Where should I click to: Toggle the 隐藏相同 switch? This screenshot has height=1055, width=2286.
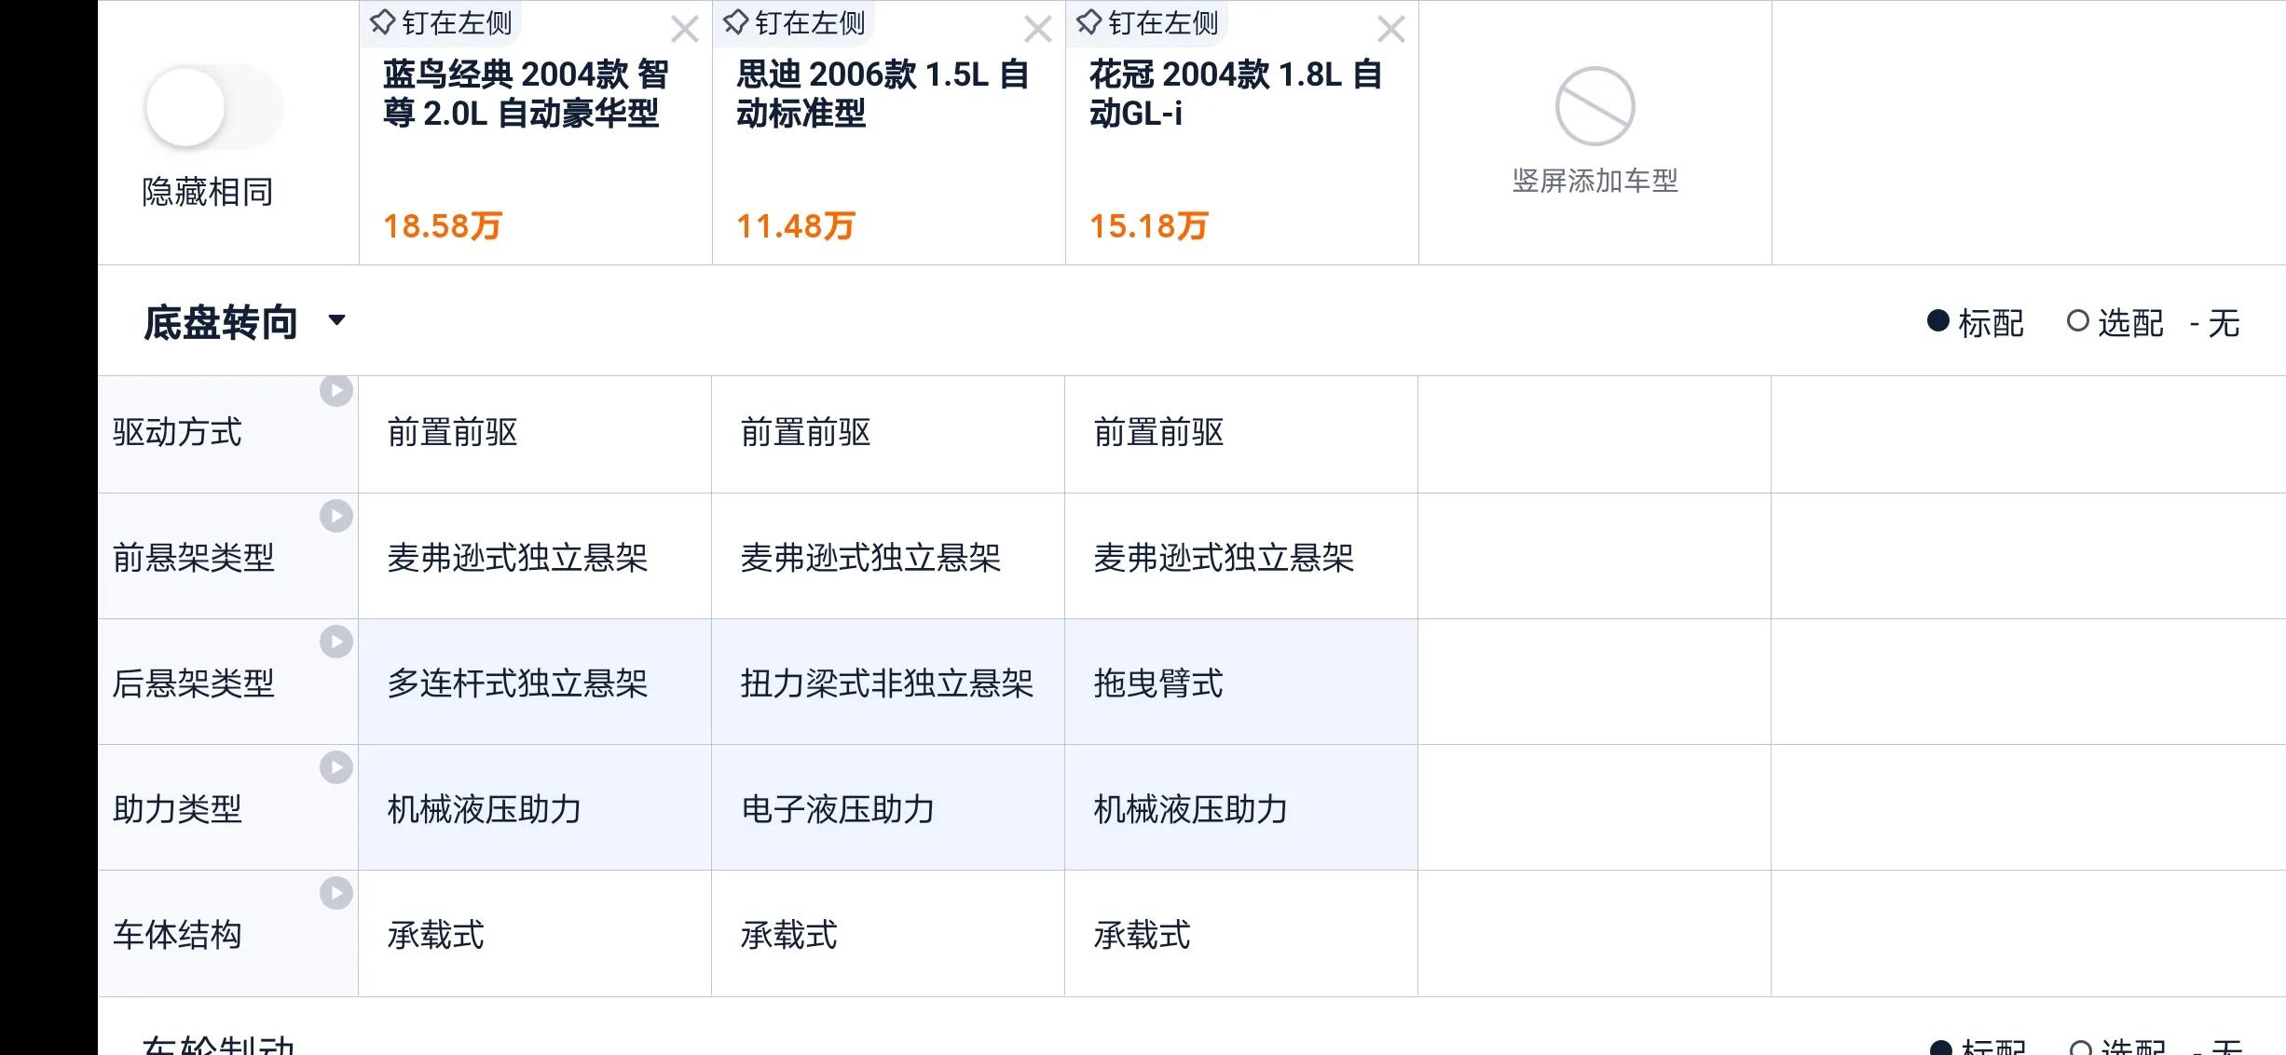[x=213, y=107]
